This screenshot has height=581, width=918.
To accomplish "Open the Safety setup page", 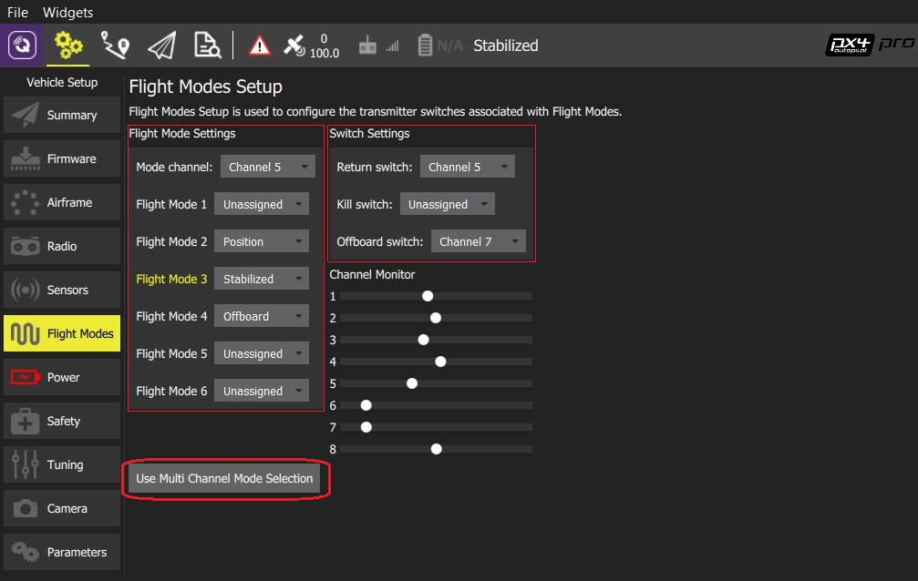I will 62,421.
